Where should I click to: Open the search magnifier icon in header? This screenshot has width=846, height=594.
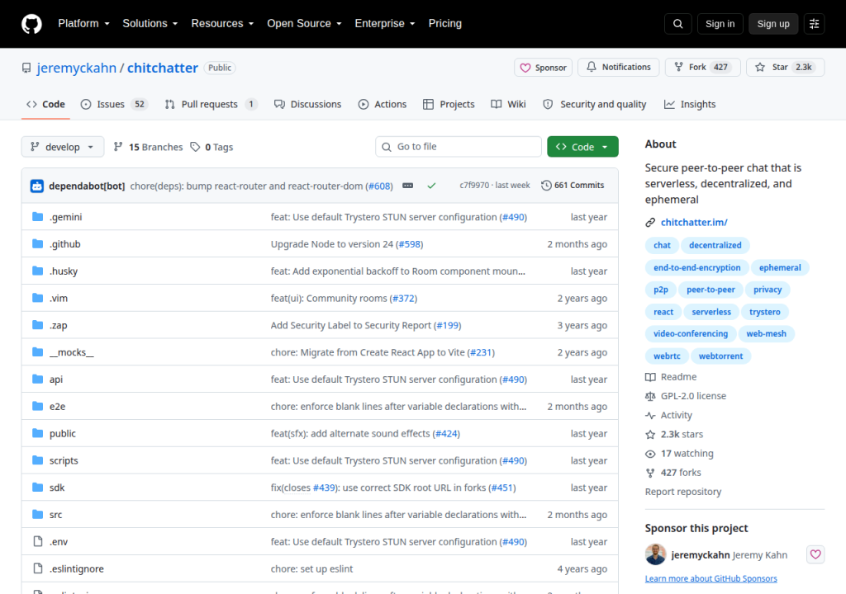pyautogui.click(x=677, y=24)
